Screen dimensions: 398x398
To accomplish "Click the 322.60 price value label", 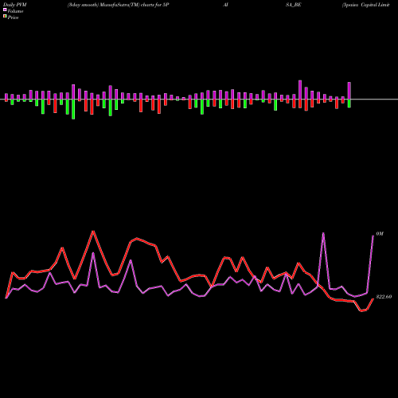I will (x=384, y=297).
